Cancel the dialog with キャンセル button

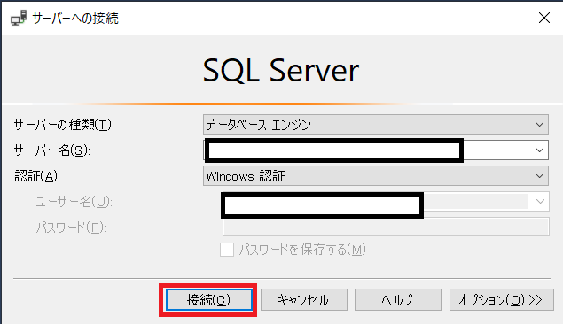[304, 299]
